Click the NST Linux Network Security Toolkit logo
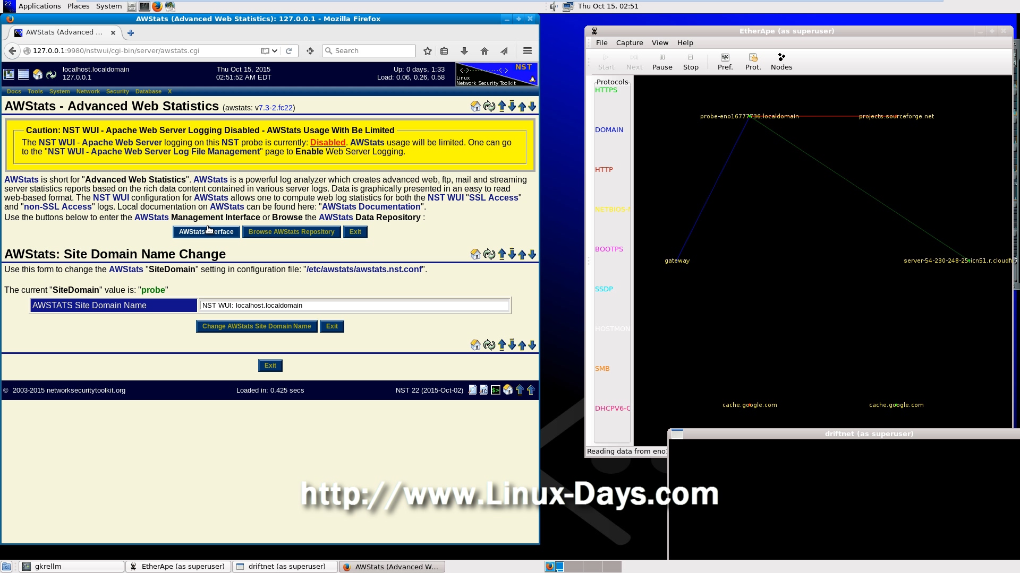 pos(497,74)
